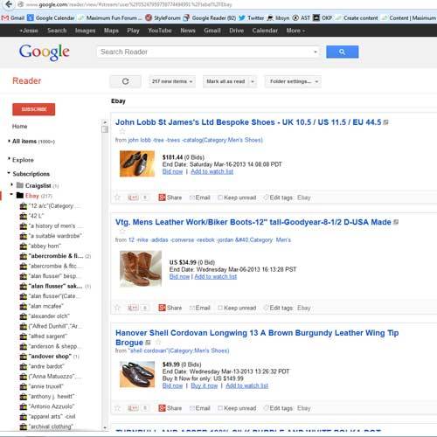Screen dimensions: 437x437
Task: Open the Mark all as read arrow dropdown
Action: point(253,81)
